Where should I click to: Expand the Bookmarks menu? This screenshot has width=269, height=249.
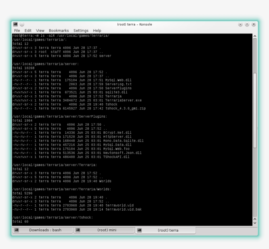click(x=59, y=30)
